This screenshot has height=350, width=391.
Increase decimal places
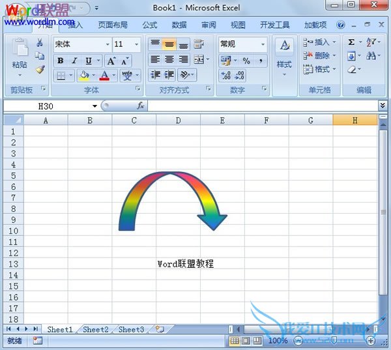[226, 76]
